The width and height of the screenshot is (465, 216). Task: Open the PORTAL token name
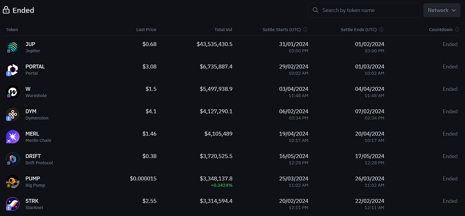coord(35,67)
